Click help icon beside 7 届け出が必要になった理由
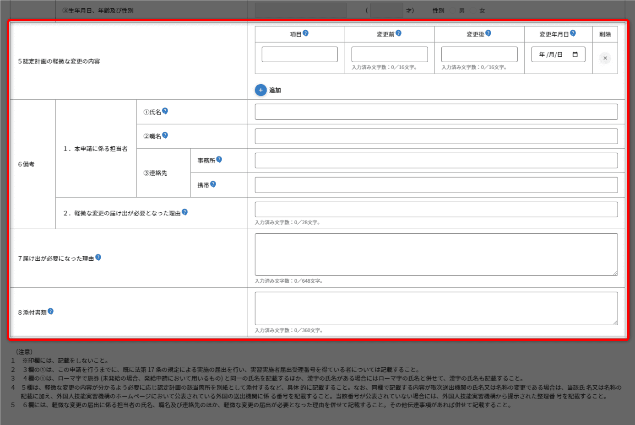The height and width of the screenshot is (425, 635). [98, 258]
